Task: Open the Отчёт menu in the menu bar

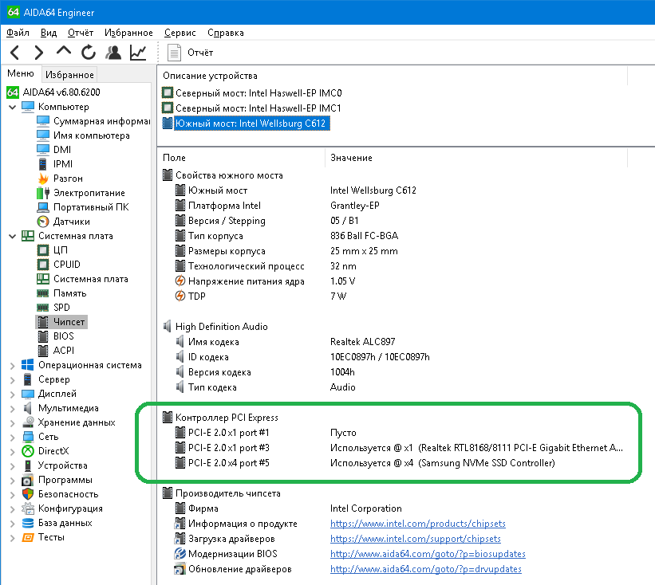Action: [81, 33]
